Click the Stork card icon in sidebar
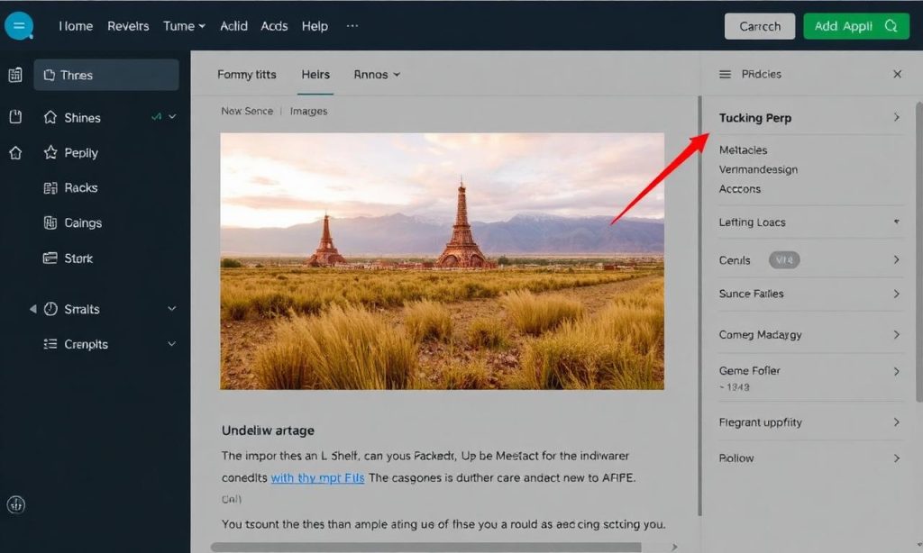The width and height of the screenshot is (923, 553). point(50,258)
